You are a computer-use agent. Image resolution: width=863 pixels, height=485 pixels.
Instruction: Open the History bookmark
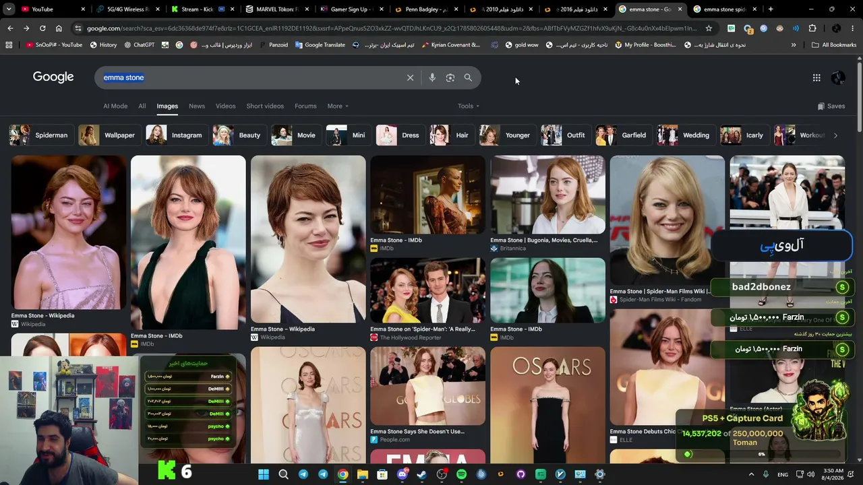[102, 45]
